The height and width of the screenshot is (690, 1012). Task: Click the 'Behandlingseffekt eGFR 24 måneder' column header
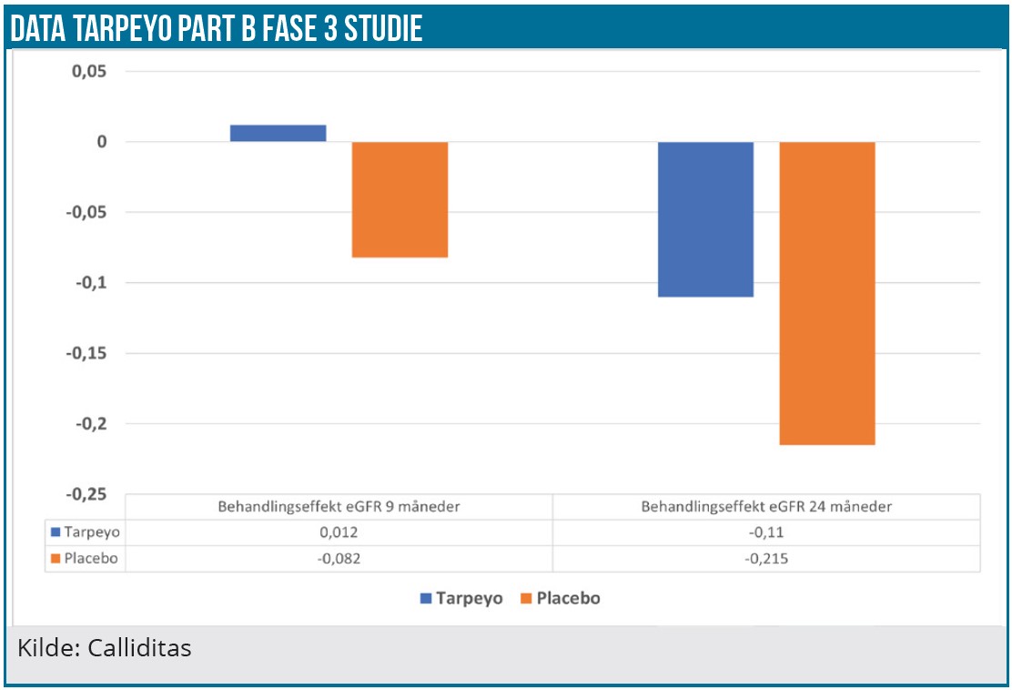[x=766, y=507]
